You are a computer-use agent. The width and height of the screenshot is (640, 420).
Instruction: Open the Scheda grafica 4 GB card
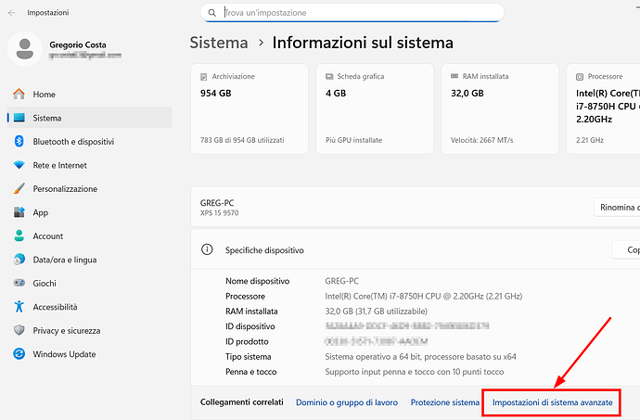click(x=375, y=109)
